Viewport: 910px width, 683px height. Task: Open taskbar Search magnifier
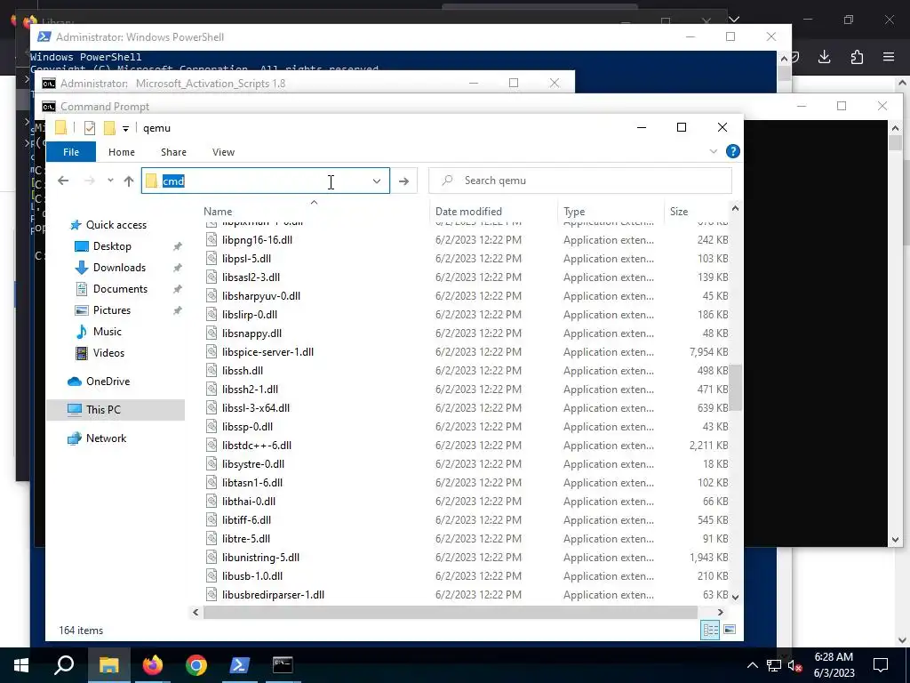tap(64, 665)
